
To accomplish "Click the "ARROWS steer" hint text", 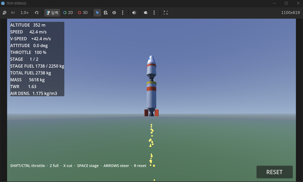I will (116, 166).
